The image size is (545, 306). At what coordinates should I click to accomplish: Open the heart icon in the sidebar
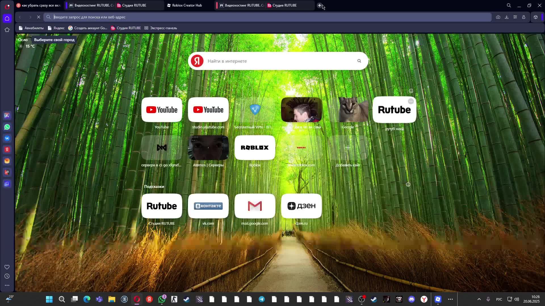coord(7,267)
